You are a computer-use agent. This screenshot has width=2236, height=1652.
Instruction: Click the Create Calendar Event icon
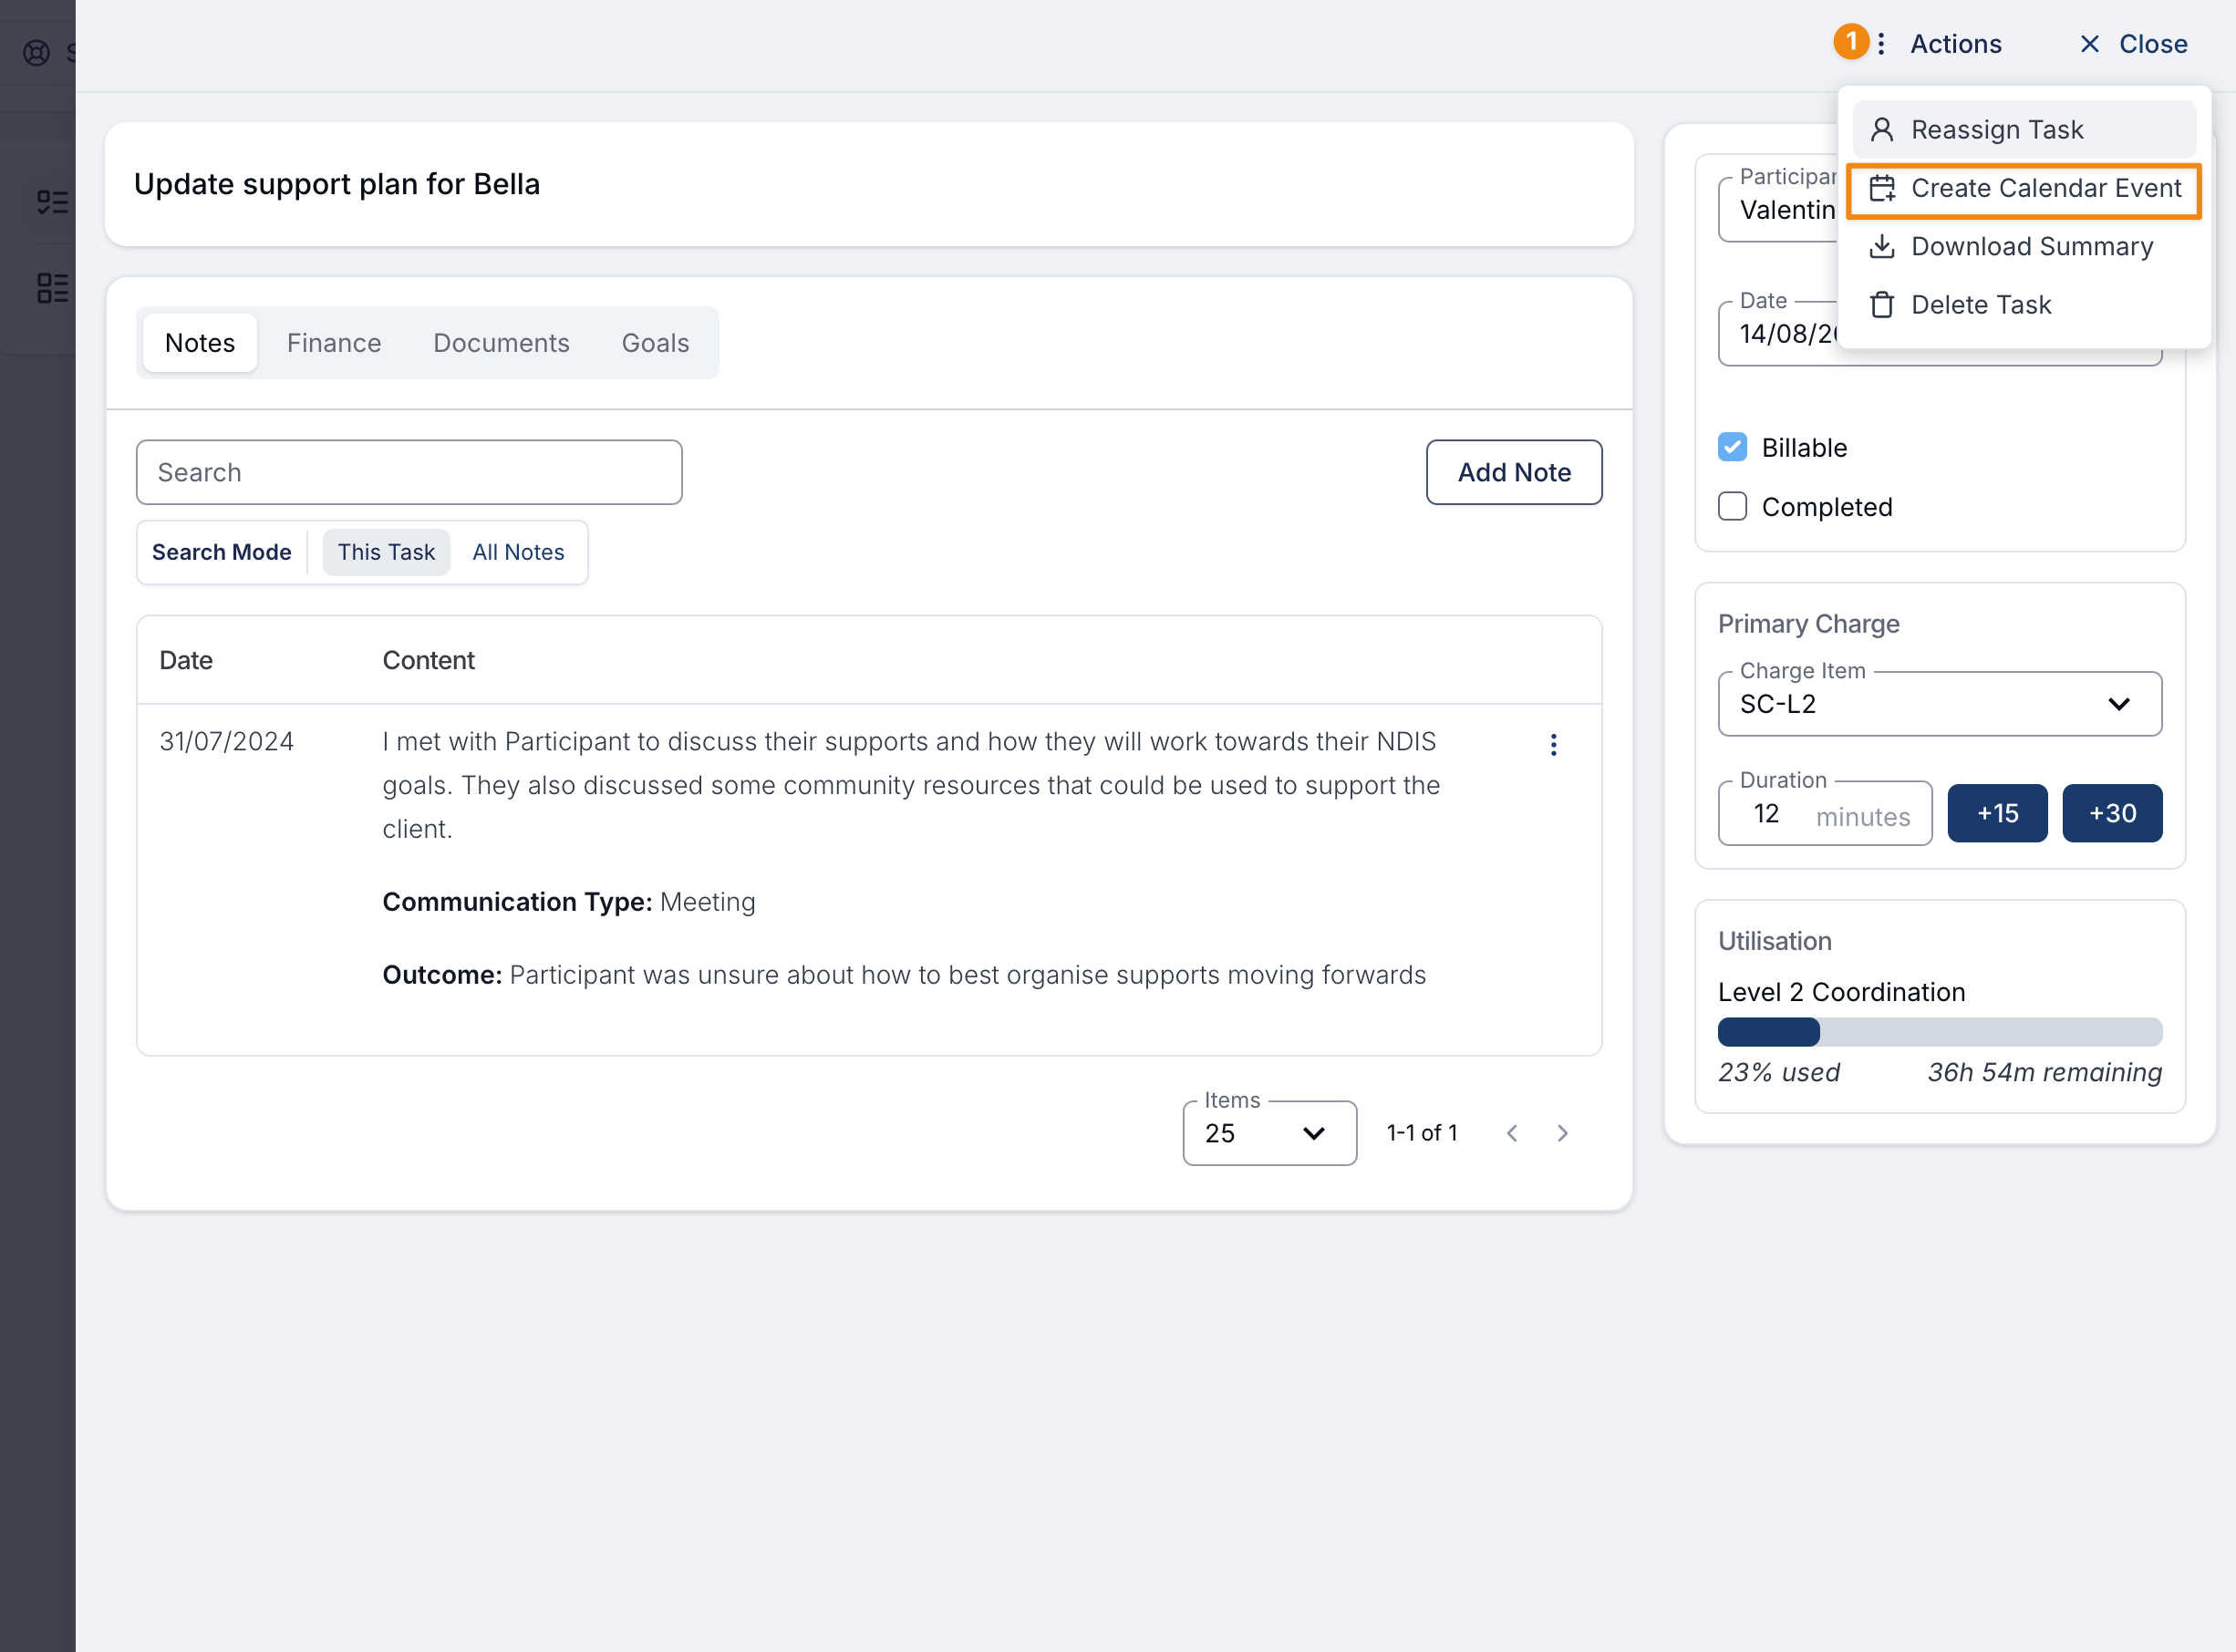tap(1881, 188)
